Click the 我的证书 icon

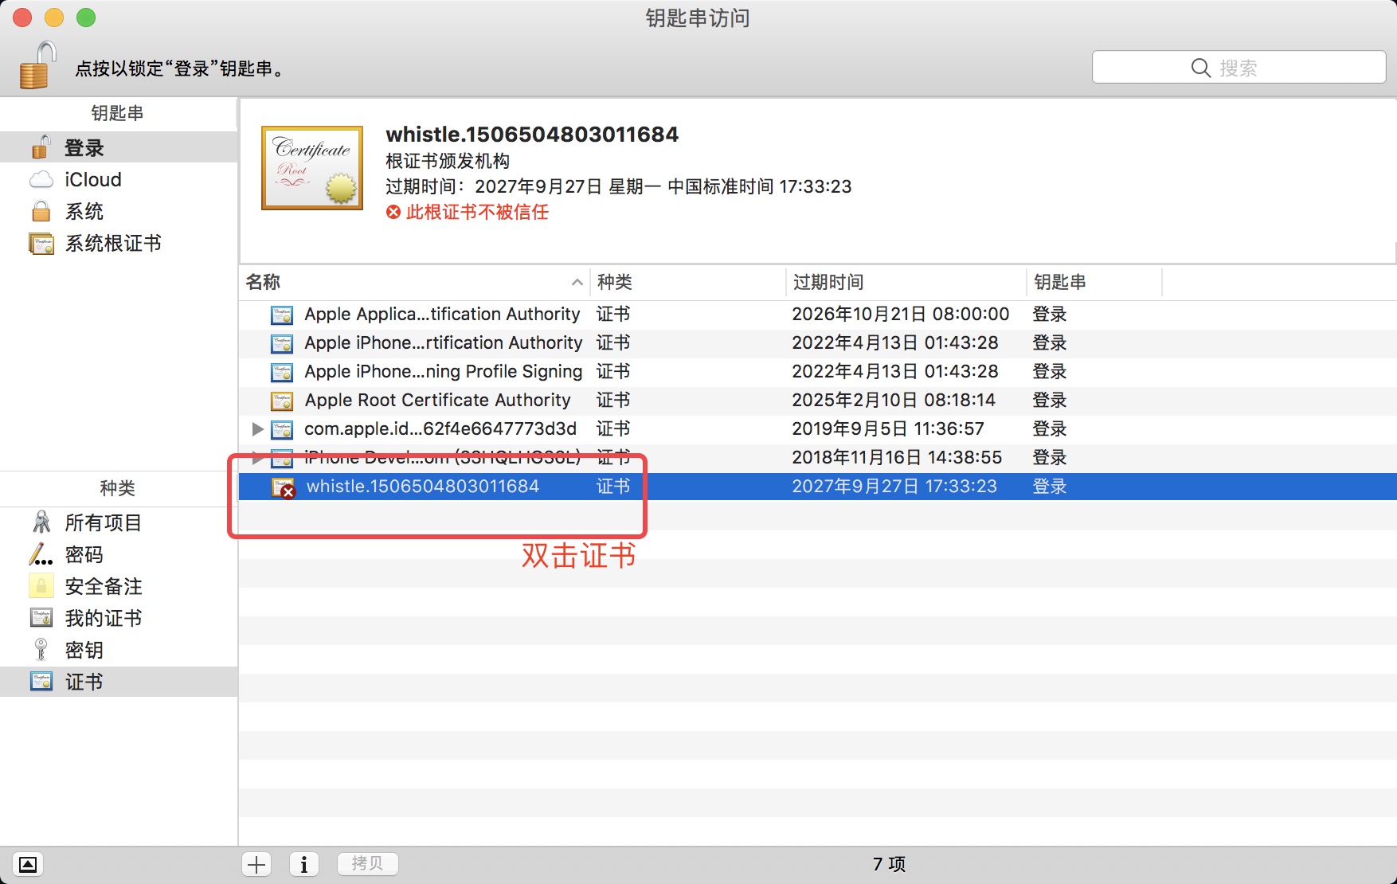(x=41, y=618)
